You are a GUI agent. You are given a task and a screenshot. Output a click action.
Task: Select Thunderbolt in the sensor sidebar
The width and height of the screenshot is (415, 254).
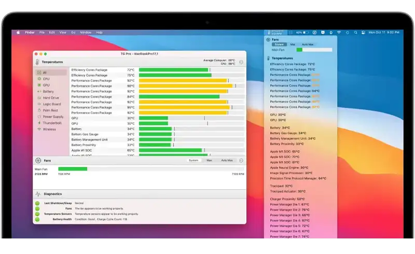coord(52,123)
